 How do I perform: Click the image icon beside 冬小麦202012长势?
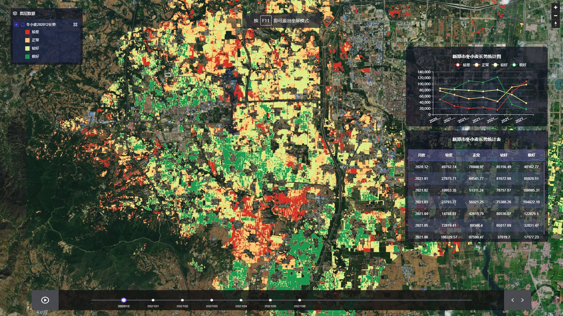click(23, 25)
